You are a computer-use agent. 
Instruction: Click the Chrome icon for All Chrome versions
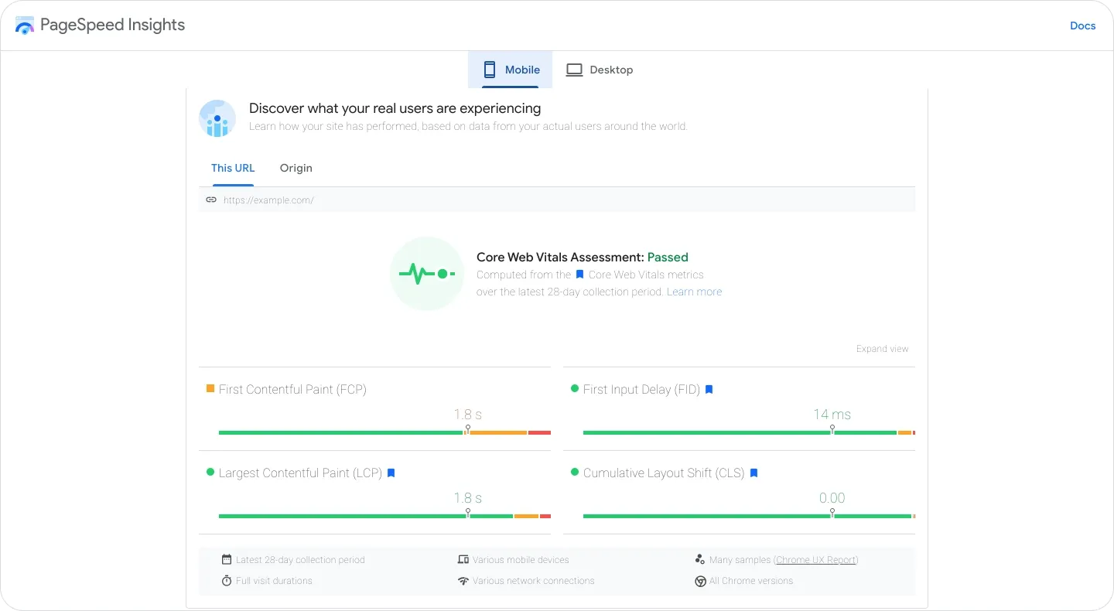pyautogui.click(x=700, y=581)
